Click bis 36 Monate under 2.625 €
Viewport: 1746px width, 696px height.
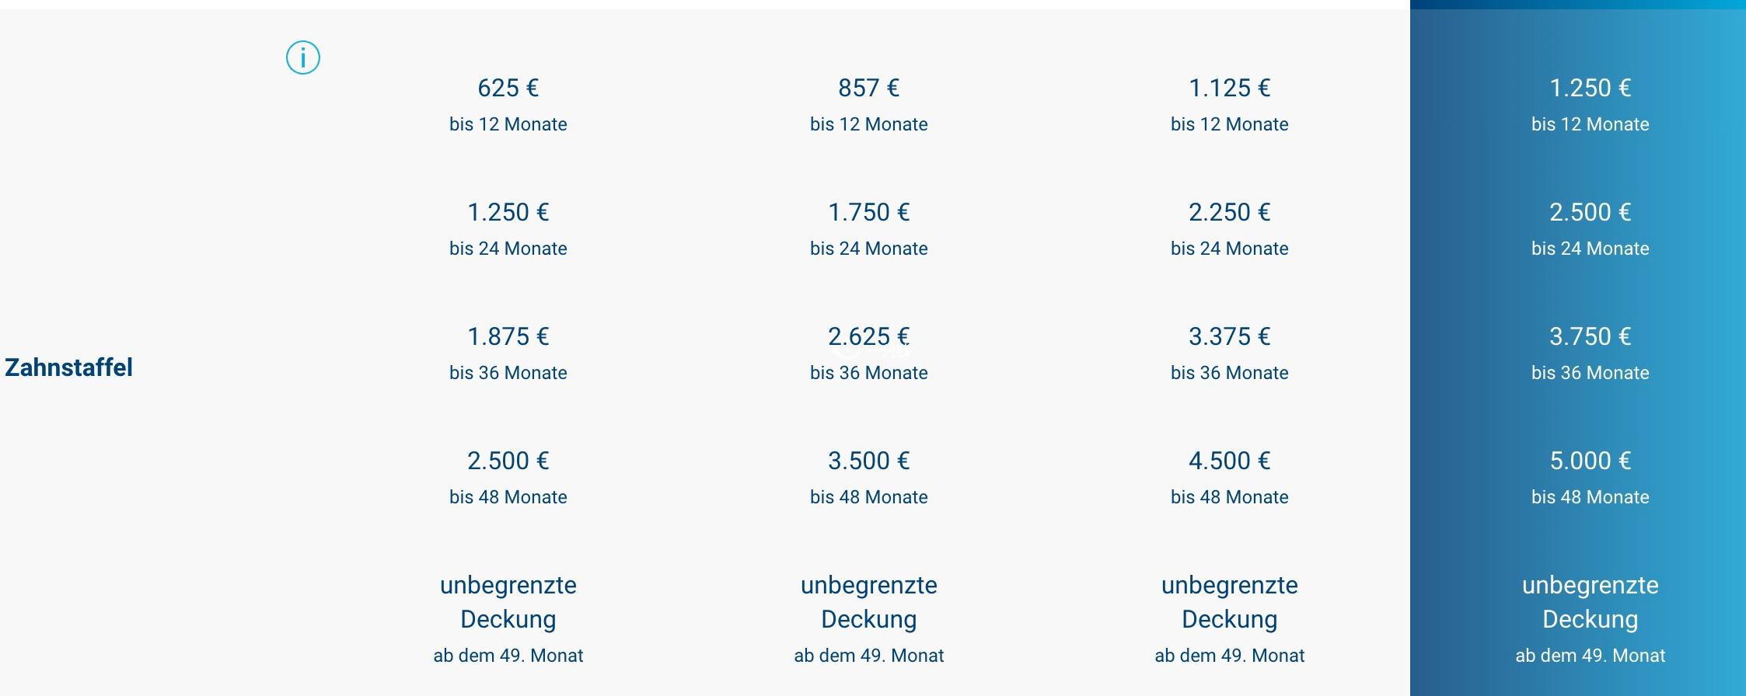pyautogui.click(x=869, y=373)
